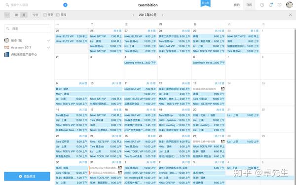Image resolution: width=296 pixels, height=185 pixels.
Task: Expand all items link on October 11
Action: click(151, 83)
